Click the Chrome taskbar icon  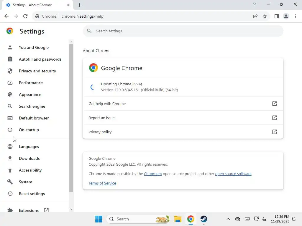191,219
